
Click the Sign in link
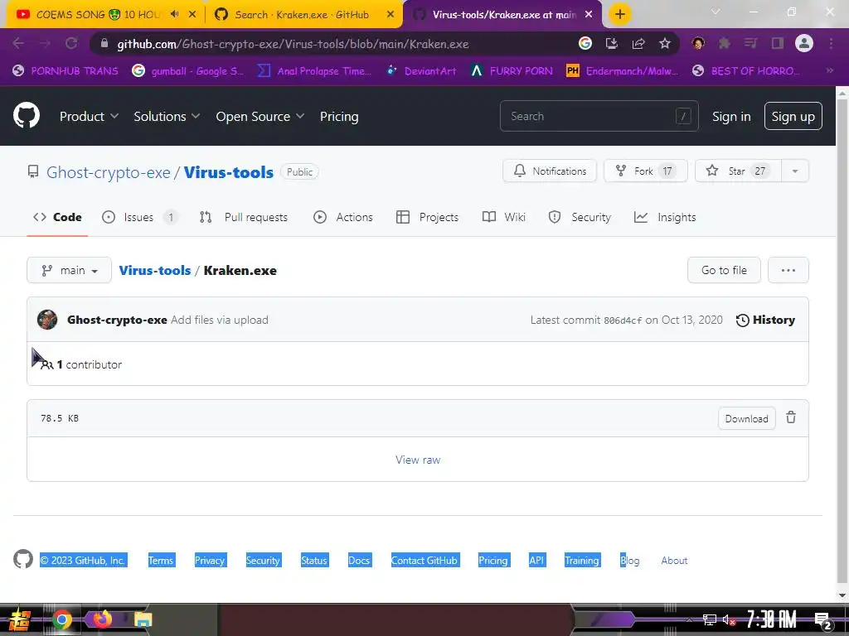[x=731, y=116]
